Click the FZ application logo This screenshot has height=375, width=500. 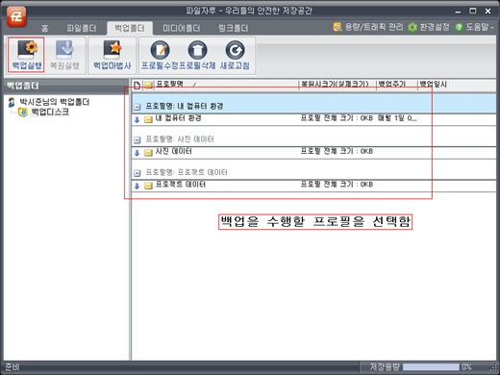16,16
